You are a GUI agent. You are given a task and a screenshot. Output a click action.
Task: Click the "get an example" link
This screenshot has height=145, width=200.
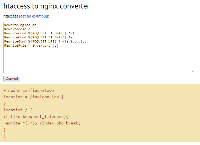tap(33, 16)
